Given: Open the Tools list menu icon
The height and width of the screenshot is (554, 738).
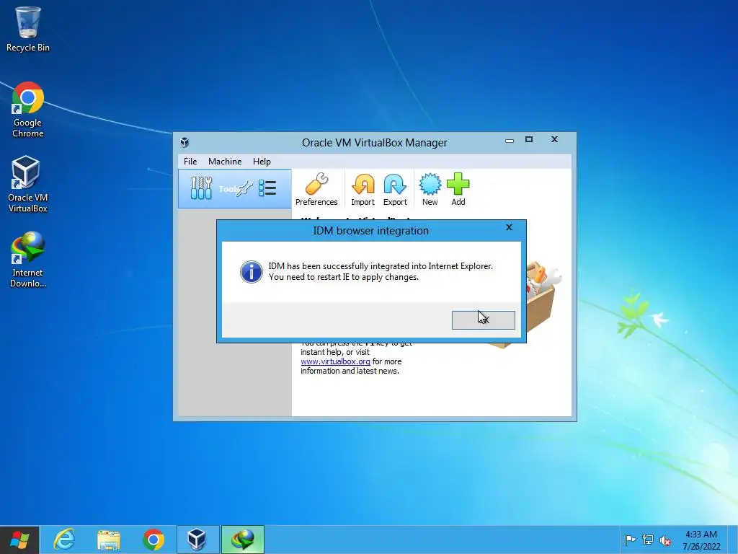Looking at the screenshot, I should click(267, 188).
